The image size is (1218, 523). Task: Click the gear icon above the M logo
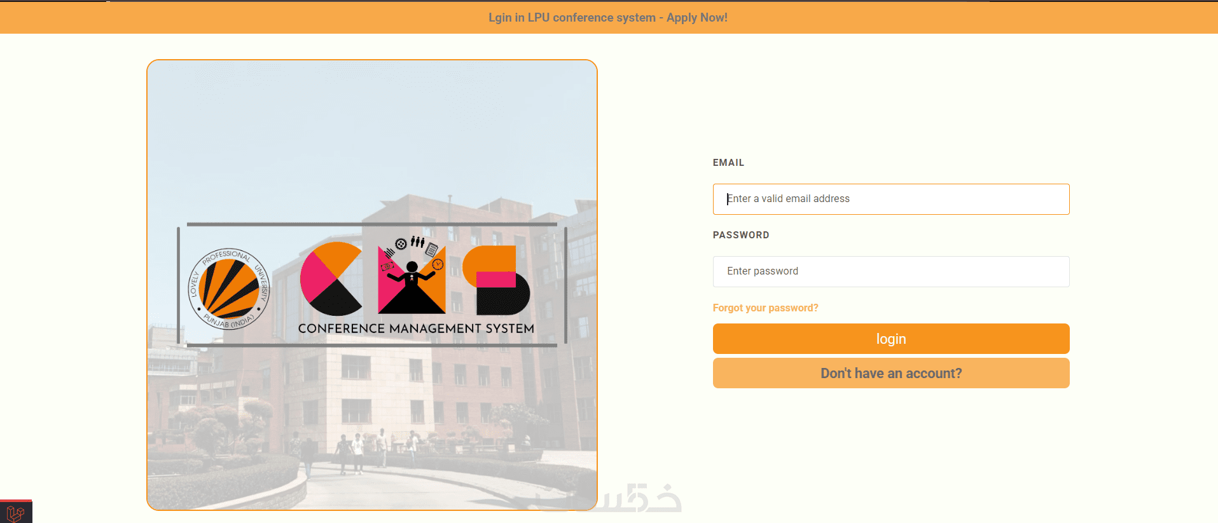(x=401, y=244)
